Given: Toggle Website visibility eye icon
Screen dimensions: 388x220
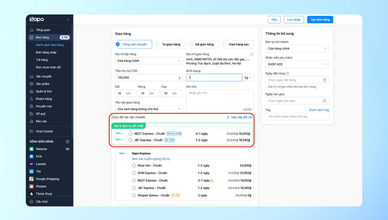Looking at the screenshot, I should pyautogui.click(x=67, y=149).
